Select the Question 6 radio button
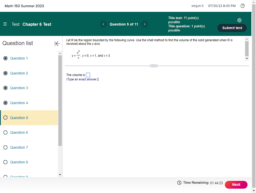Image resolution: width=256 pixels, height=193 pixels. (x=5, y=132)
